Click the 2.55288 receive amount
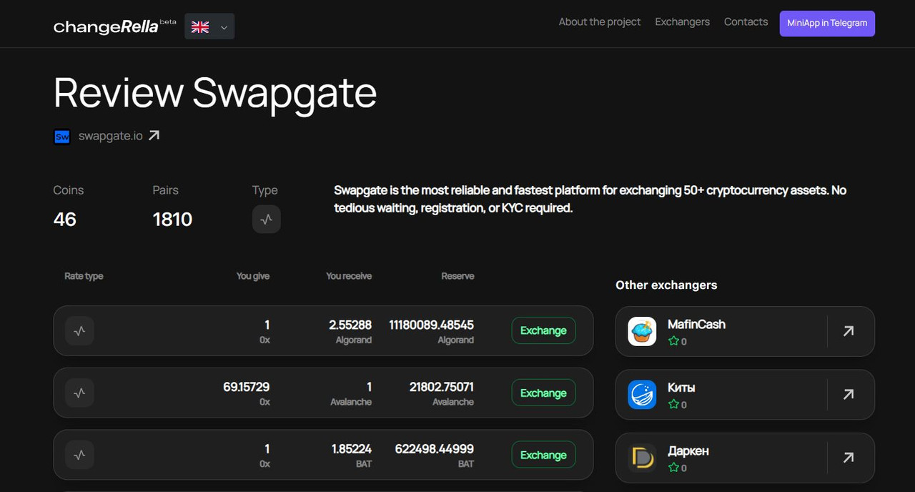This screenshot has width=915, height=492. tap(350, 325)
